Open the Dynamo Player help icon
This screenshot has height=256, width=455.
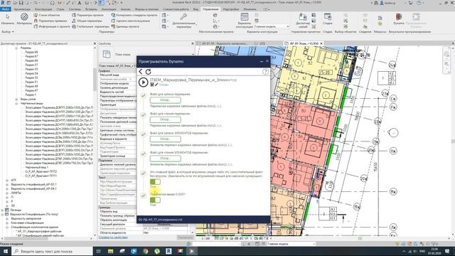coord(265,72)
